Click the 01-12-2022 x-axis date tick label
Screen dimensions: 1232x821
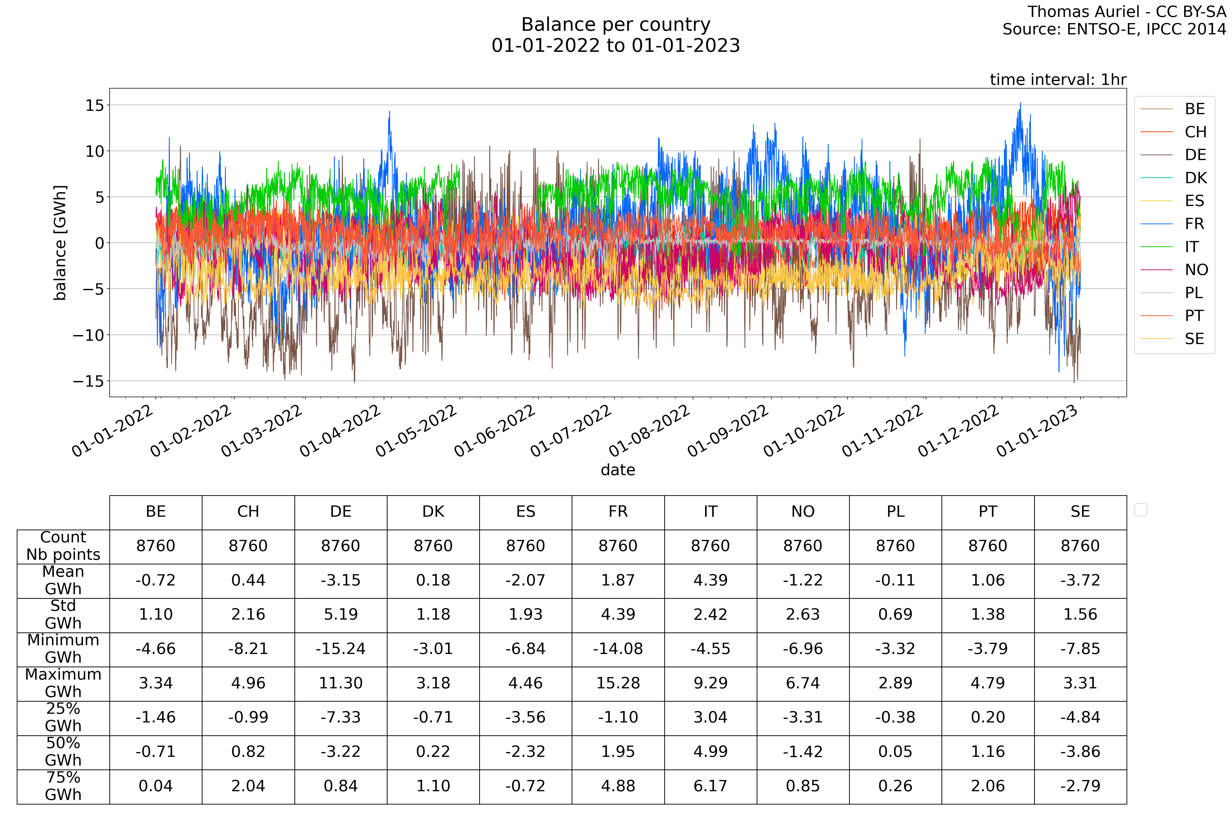coord(959,432)
